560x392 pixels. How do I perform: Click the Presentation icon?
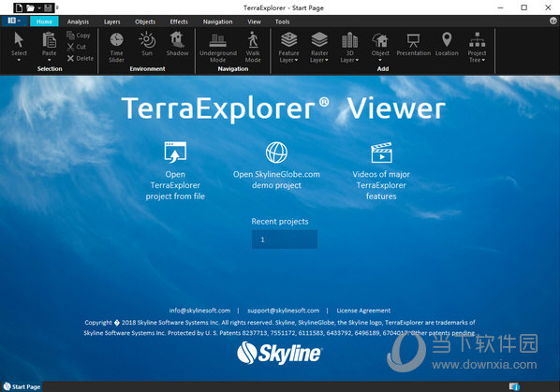point(414,44)
